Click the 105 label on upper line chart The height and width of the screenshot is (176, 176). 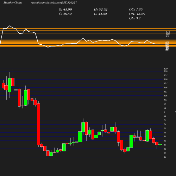click(168, 34)
